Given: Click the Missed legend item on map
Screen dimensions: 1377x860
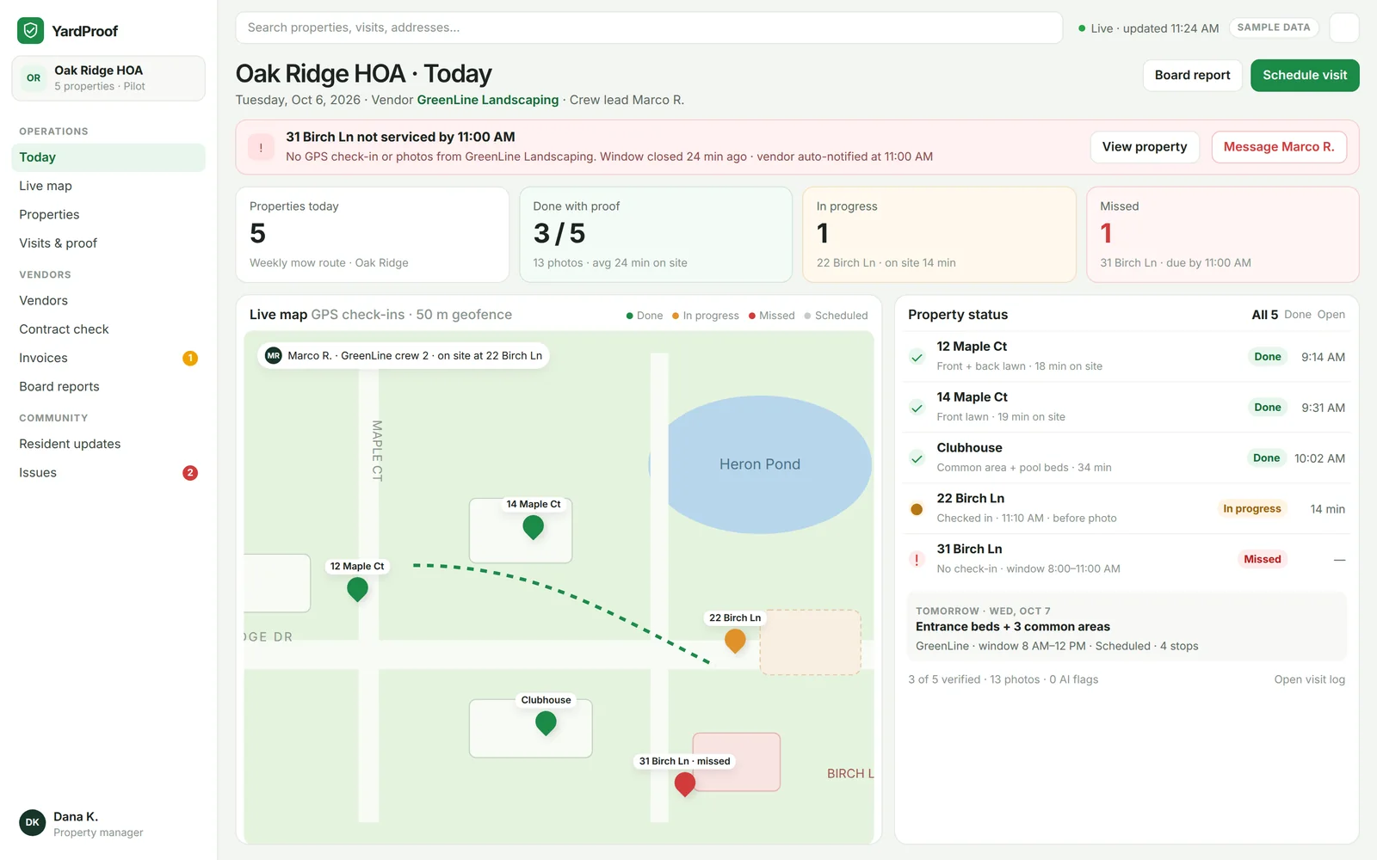Looking at the screenshot, I should 772,316.
